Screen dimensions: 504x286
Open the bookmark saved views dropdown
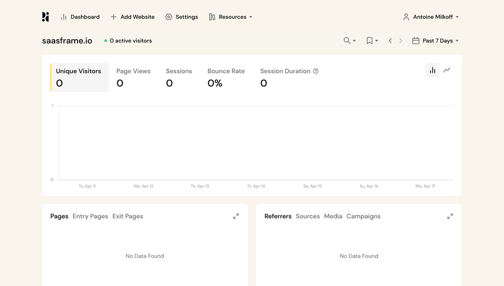tap(372, 40)
